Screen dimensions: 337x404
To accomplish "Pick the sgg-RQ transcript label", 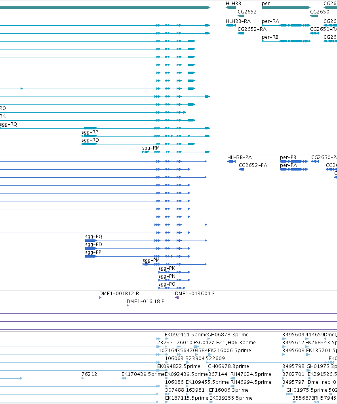I will click(x=8, y=124).
